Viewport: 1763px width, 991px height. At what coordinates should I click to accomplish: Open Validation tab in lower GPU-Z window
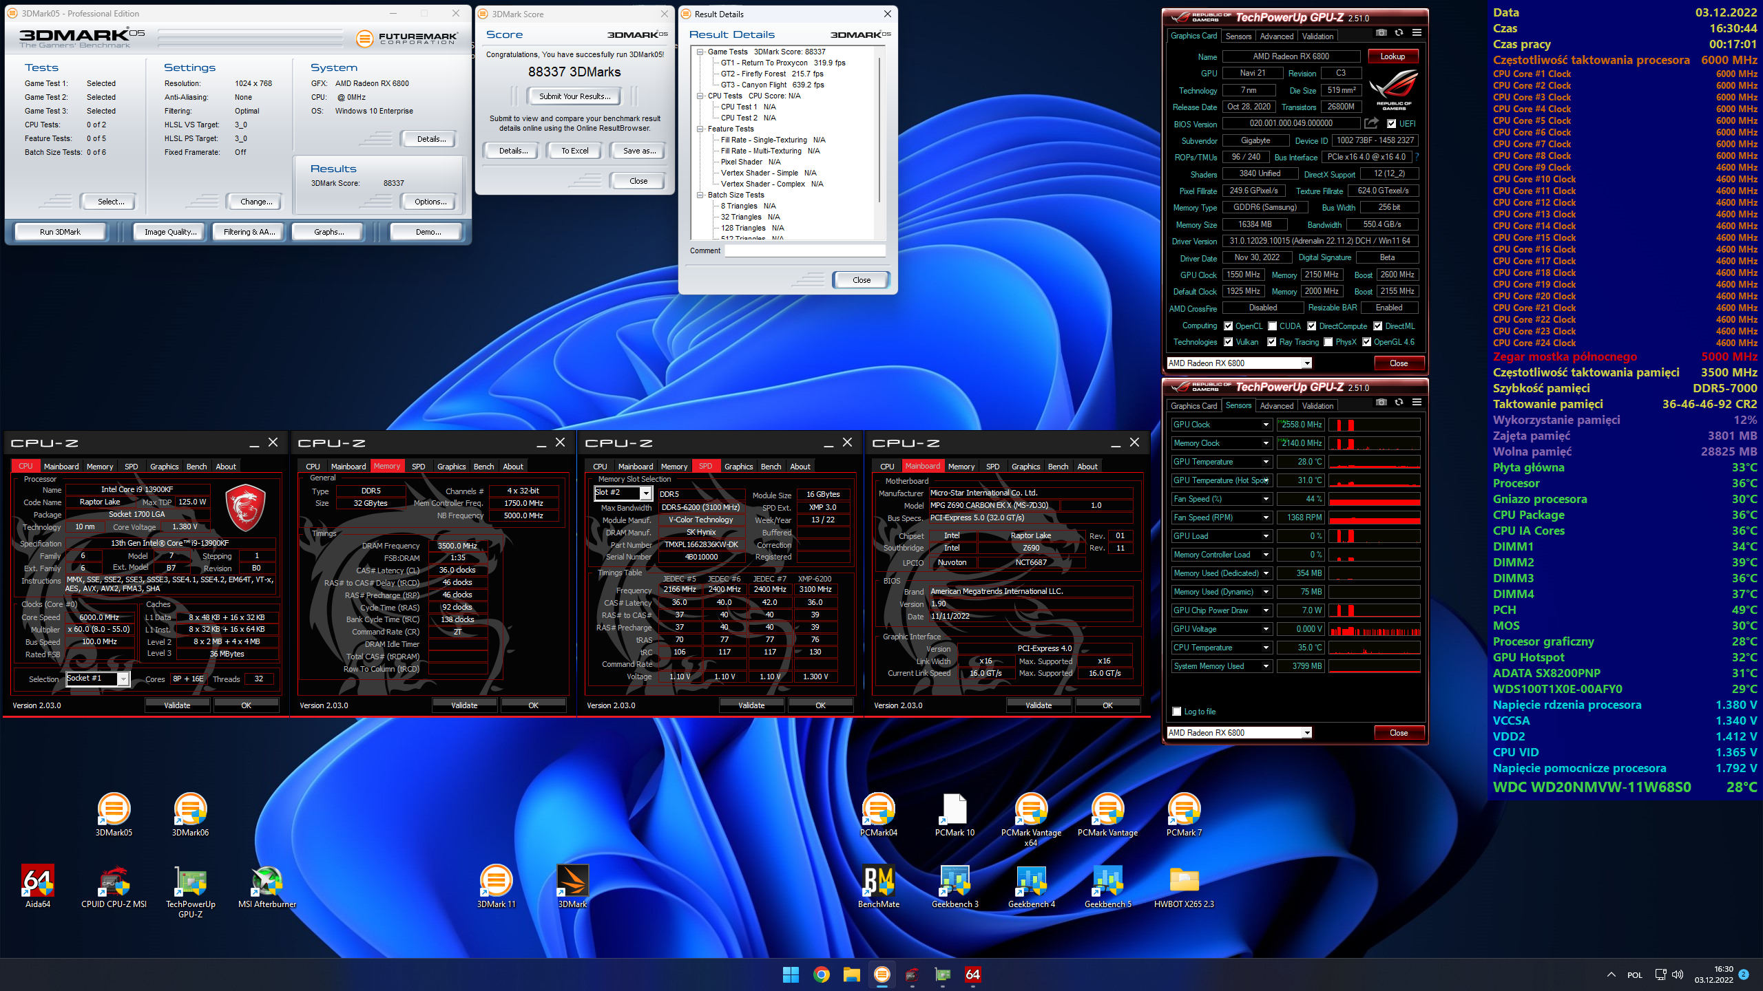click(x=1317, y=406)
